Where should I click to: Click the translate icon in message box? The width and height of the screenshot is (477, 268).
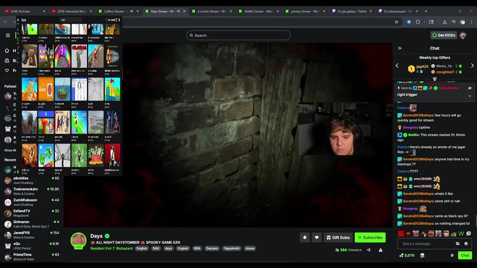458,244
